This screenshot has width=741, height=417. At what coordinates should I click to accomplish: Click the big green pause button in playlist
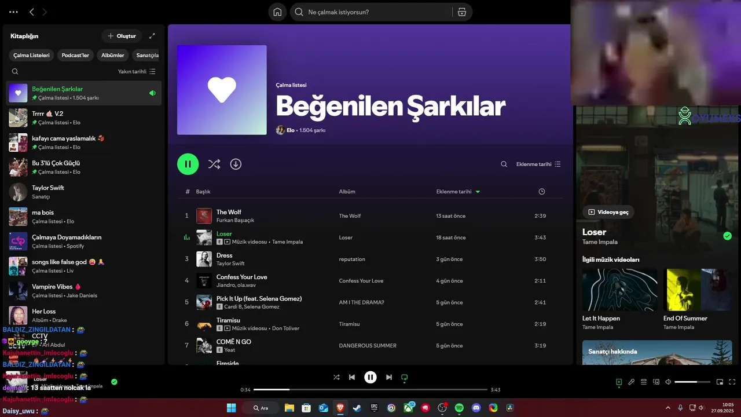[188, 164]
